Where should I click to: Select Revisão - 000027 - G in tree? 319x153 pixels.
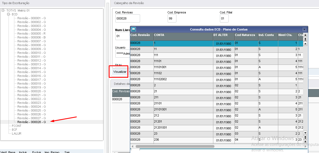[32, 118]
